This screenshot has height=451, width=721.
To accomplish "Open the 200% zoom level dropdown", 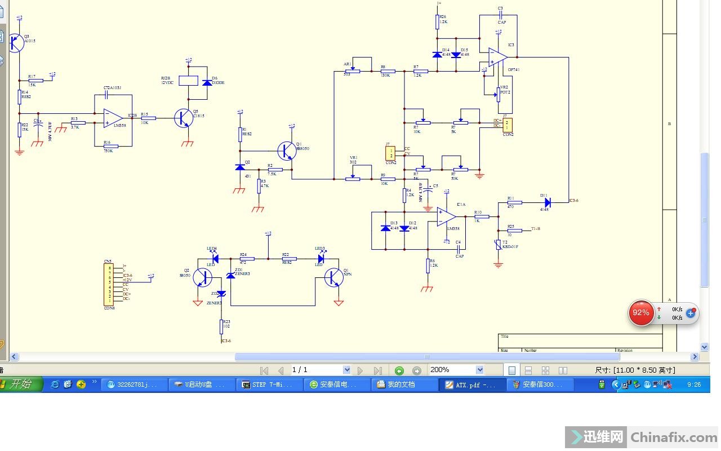I will [x=480, y=370].
